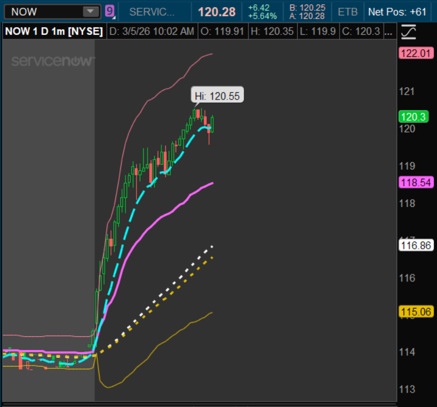The width and height of the screenshot is (437, 407).
Task: Click the last price 120.28
Action: click(217, 12)
